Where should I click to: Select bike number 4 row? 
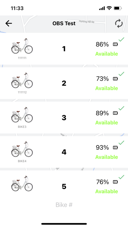64,152
